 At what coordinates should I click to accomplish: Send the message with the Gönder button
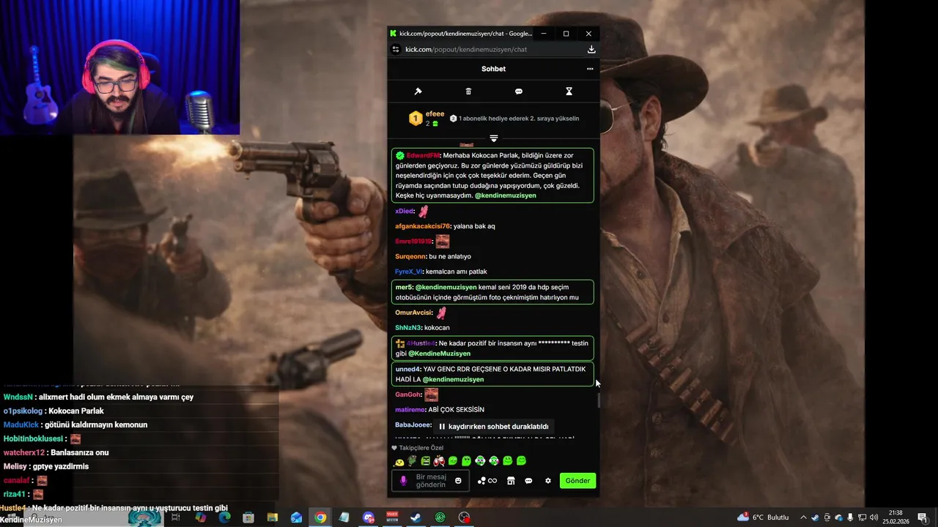(577, 481)
